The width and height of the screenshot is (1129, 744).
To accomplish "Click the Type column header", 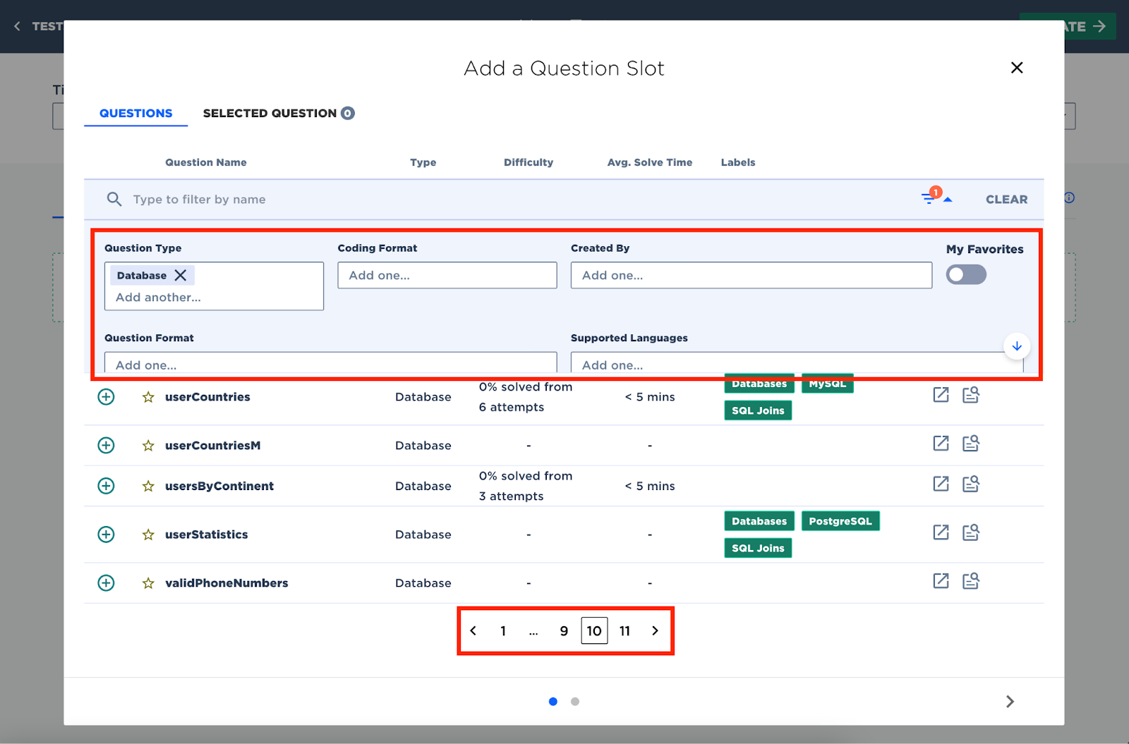I will pos(423,162).
